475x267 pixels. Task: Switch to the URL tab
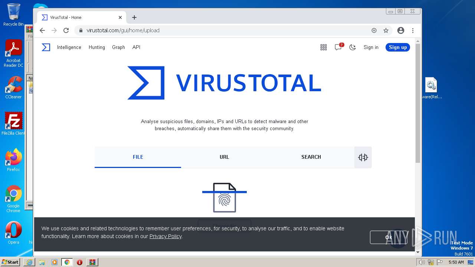[224, 157]
